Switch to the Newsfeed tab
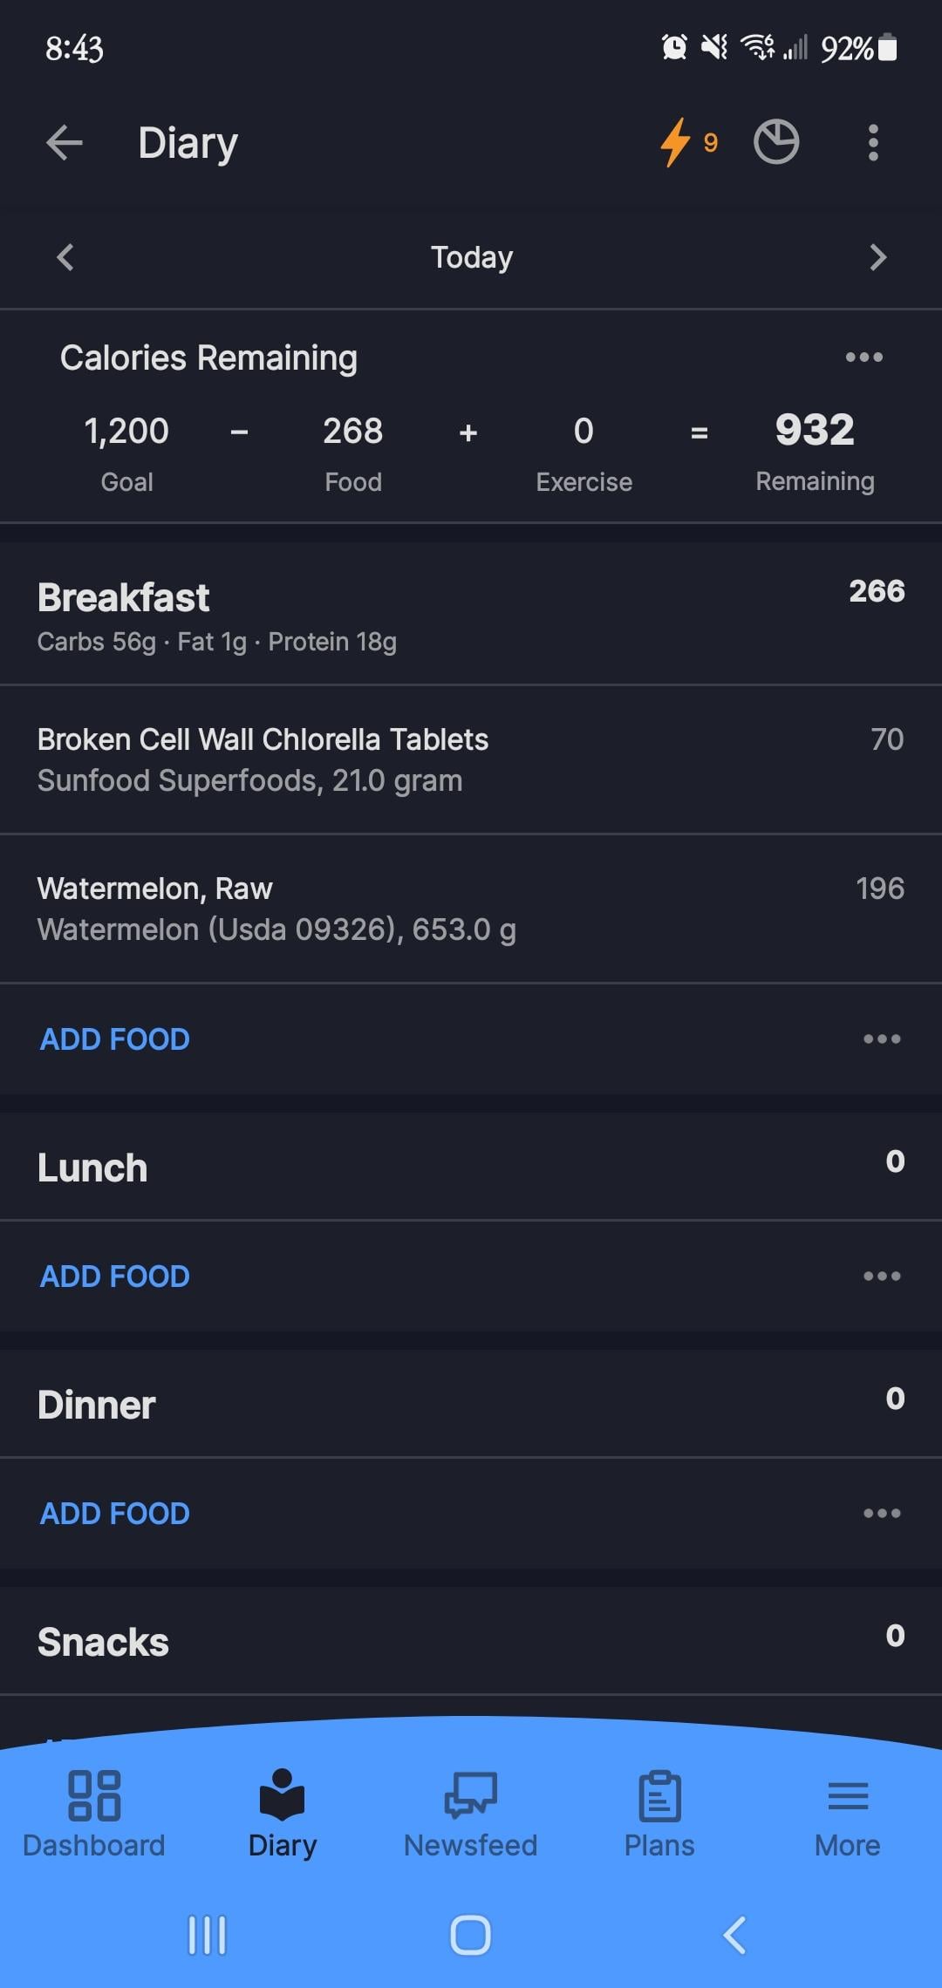The height and width of the screenshot is (1988, 942). [x=470, y=1814]
